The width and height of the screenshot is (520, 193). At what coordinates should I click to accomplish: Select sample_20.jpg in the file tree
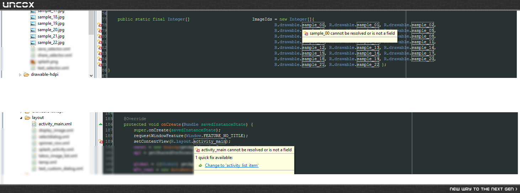click(x=51, y=30)
